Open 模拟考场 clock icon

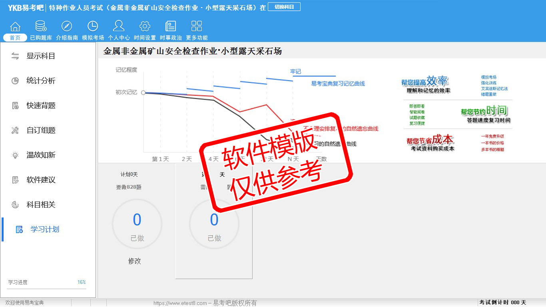(93, 27)
